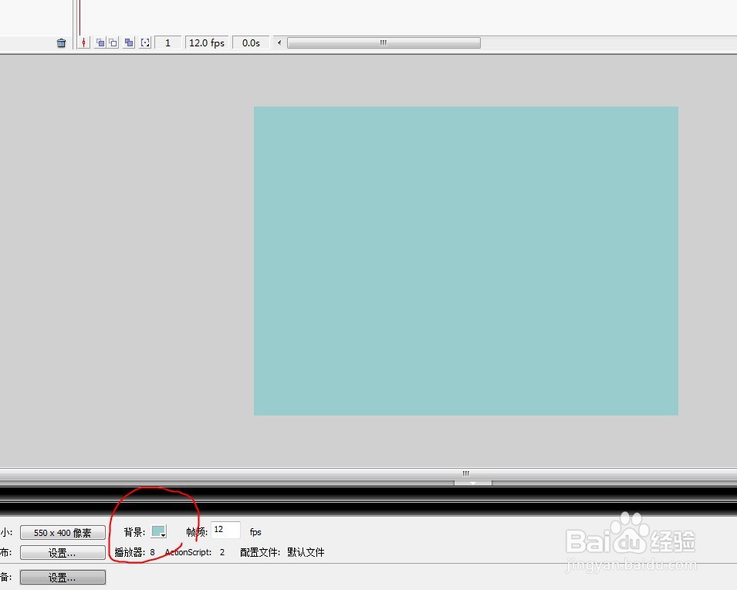Click the timeline scroll left arrow
Viewport: 737px width, 590px height.
[279, 42]
